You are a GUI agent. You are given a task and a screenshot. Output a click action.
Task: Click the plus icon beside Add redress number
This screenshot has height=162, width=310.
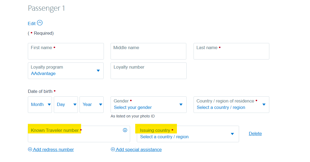click(30, 149)
